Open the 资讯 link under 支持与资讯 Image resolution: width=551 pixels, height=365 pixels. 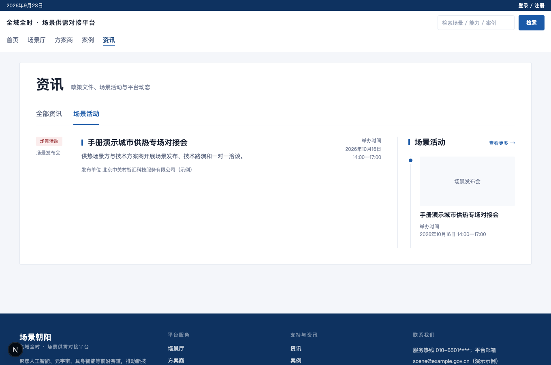point(296,349)
